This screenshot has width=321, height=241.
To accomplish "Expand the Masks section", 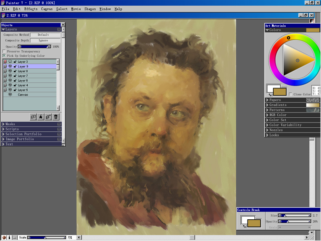I will tap(3, 124).
